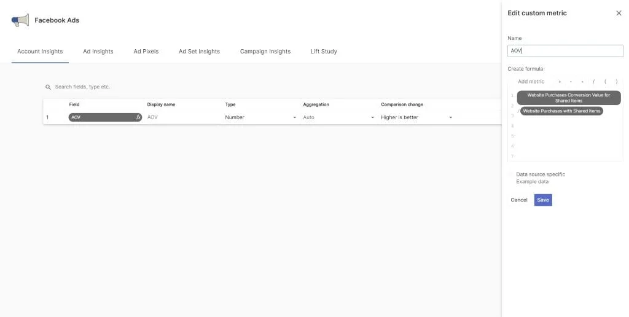
Task: Open the Comparison change dropdown
Action: point(416,117)
